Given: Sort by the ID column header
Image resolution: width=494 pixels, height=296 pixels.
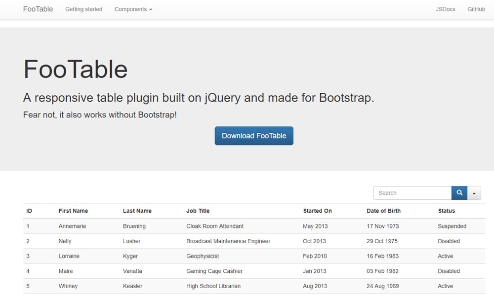Looking at the screenshot, I should click(x=29, y=211).
